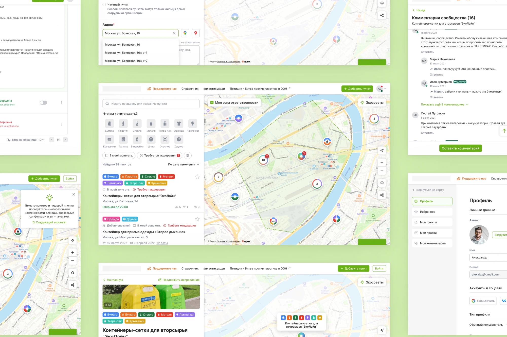The image size is (507, 337).
Task: Expand Показать ещё 5 комментариев
Action: coord(445,104)
